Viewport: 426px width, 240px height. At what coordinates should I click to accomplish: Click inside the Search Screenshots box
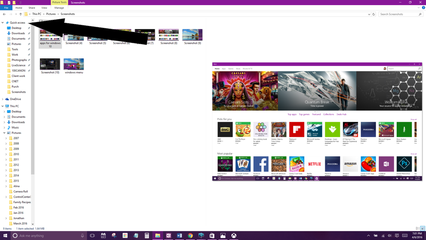coord(398,14)
